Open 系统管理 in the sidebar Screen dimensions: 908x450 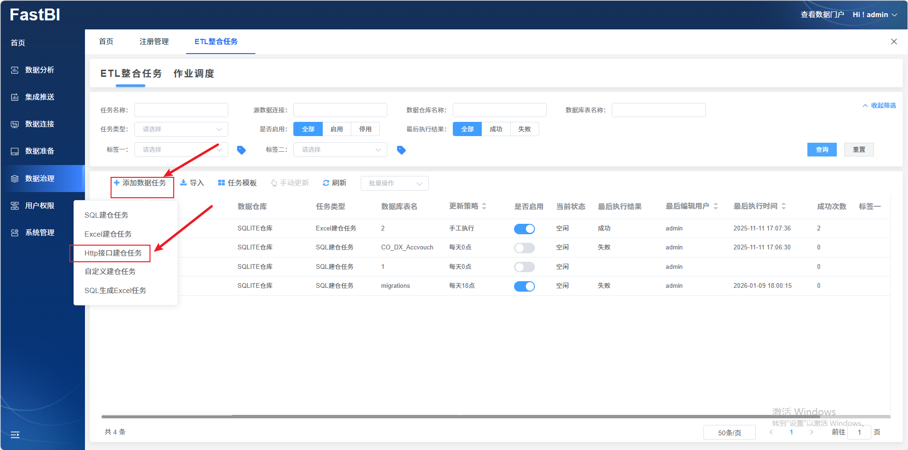coord(39,232)
